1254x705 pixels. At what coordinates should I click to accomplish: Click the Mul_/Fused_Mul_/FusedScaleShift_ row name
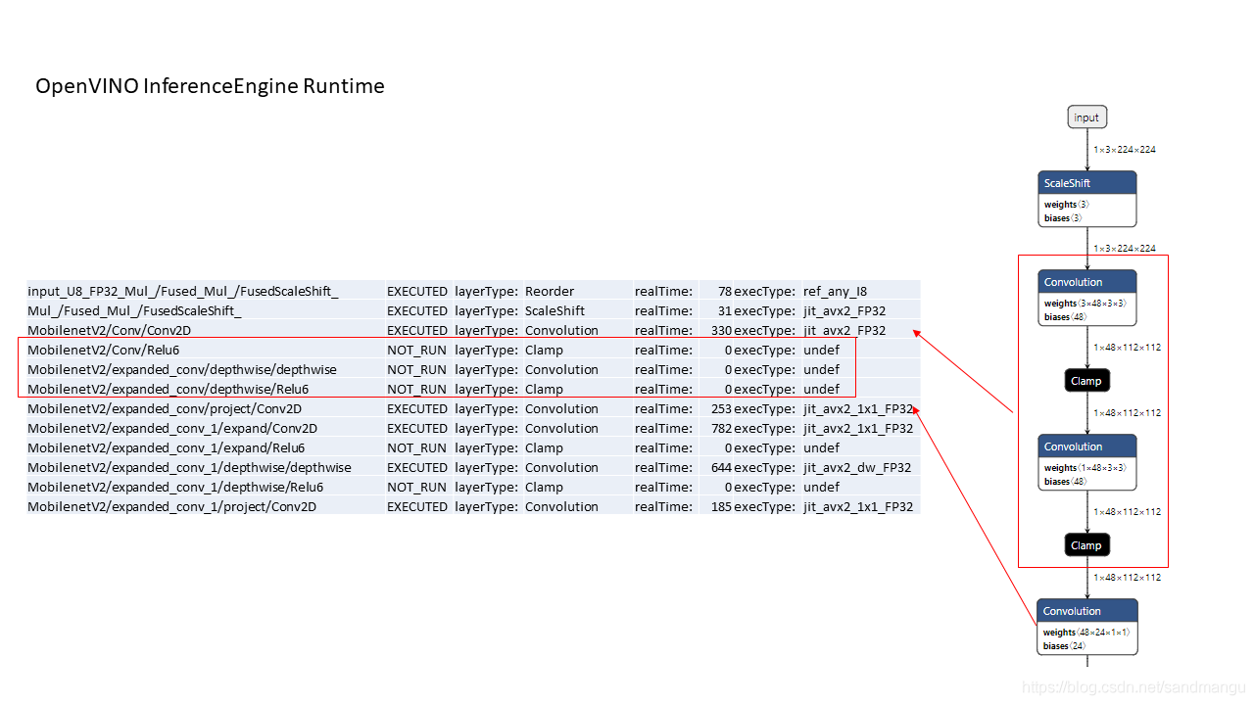click(134, 310)
